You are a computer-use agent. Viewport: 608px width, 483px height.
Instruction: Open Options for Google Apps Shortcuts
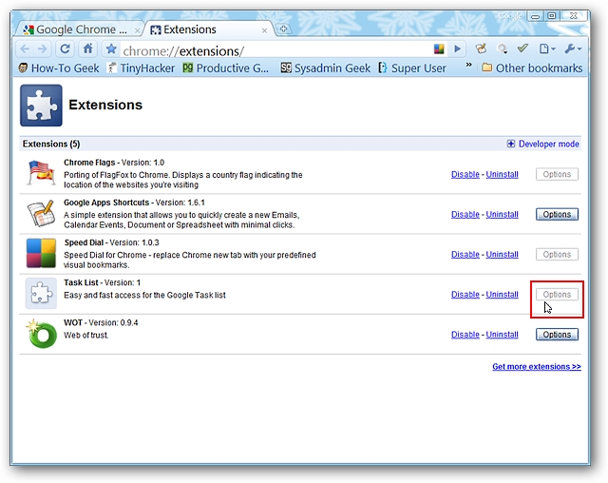[558, 215]
